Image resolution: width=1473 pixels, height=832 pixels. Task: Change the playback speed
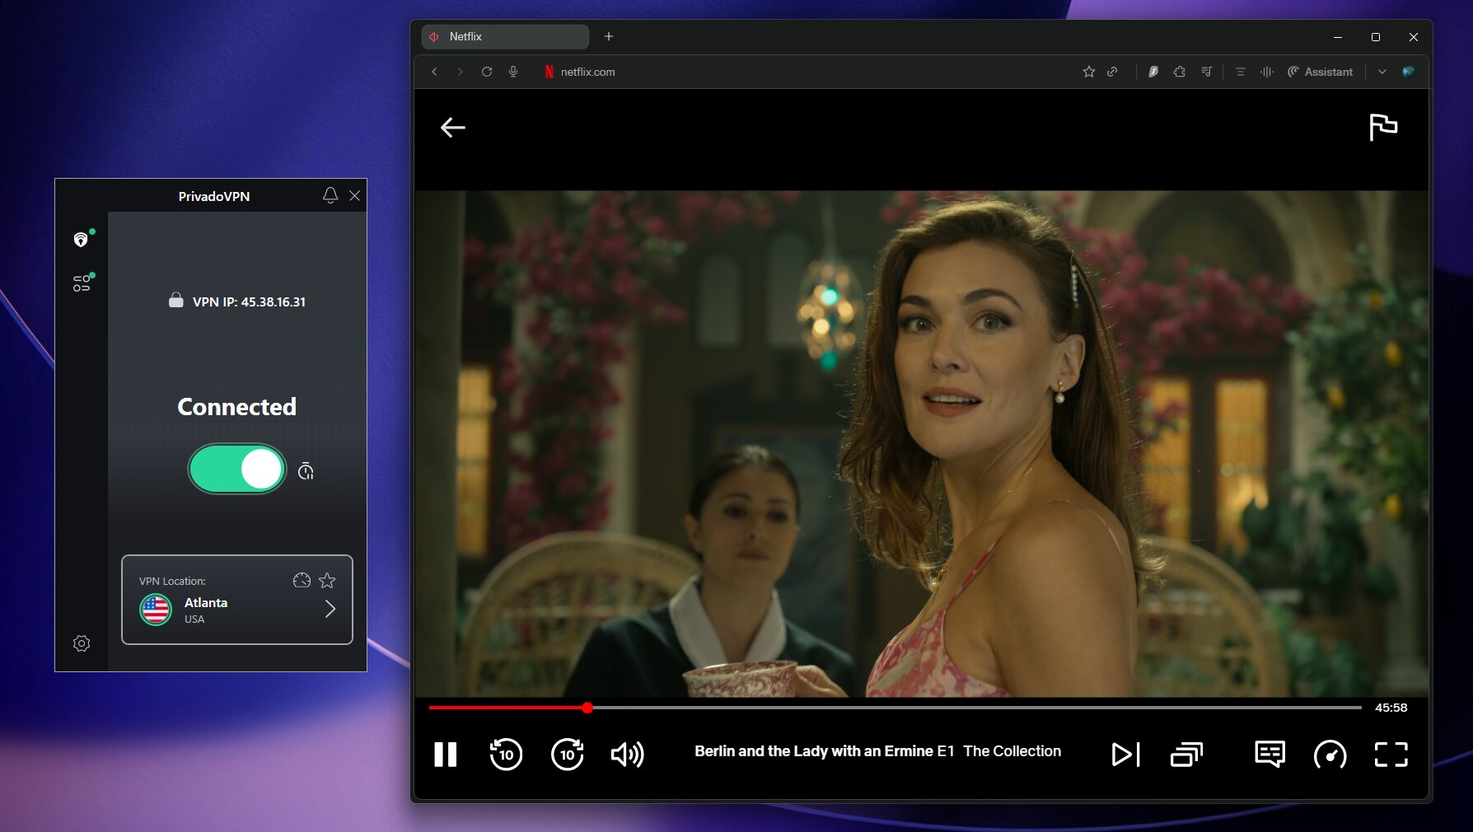pos(1330,754)
